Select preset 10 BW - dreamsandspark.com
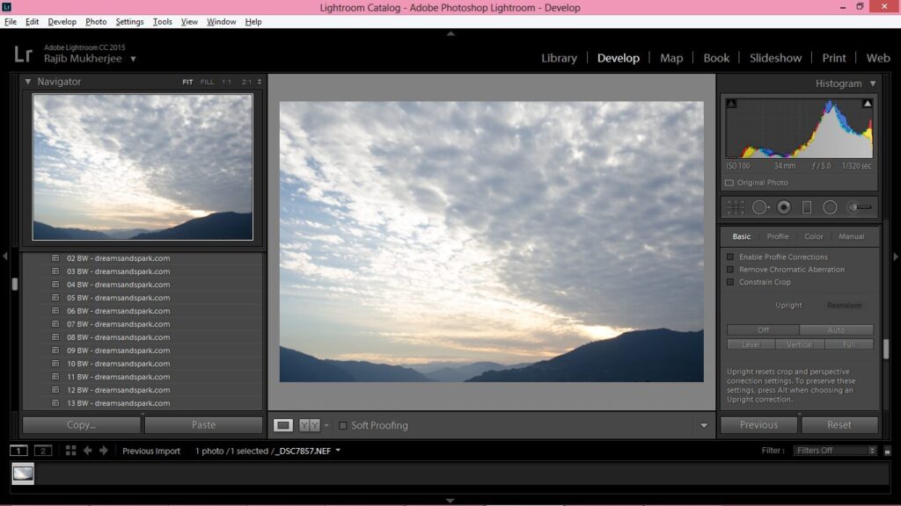The width and height of the screenshot is (901, 506). point(119,364)
